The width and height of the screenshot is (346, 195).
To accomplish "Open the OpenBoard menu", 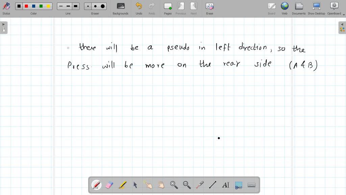I will (334, 8).
